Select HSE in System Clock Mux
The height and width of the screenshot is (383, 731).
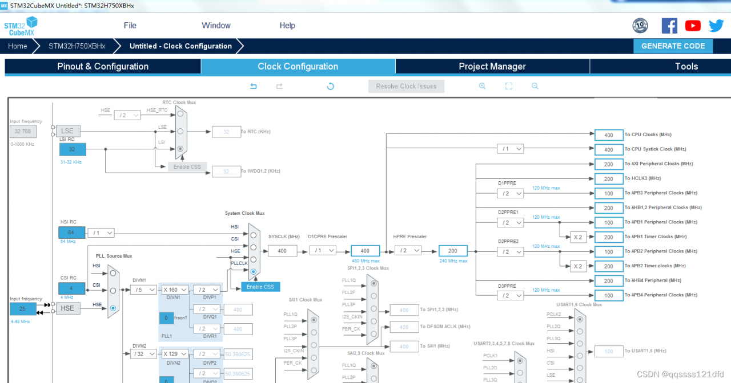click(253, 259)
